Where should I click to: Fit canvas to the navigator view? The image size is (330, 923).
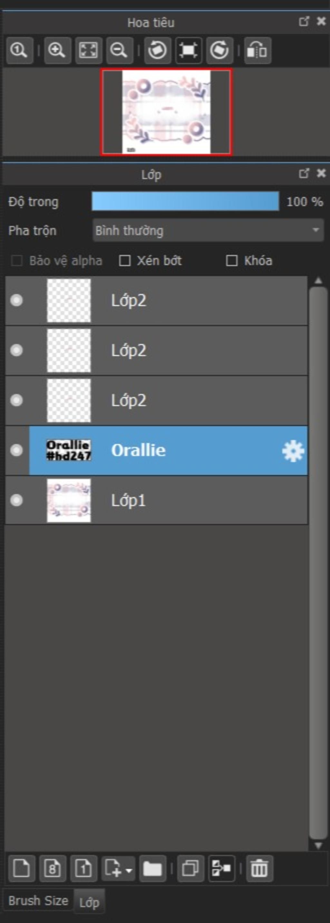[89, 50]
